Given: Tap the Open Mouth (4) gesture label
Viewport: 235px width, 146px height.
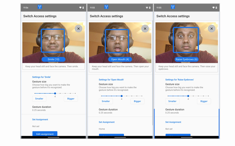Looking at the screenshot, I should 120,59.
